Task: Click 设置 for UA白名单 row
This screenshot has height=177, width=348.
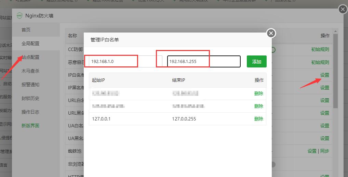Action: click(325, 126)
